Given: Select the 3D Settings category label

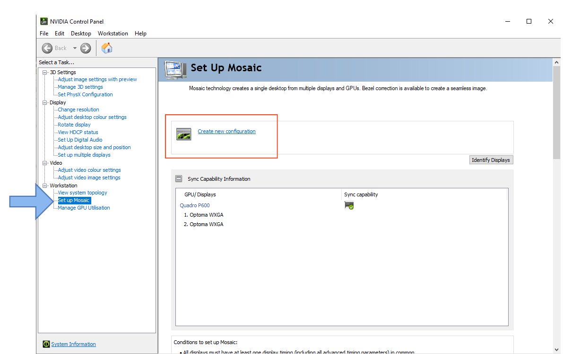Looking at the screenshot, I should tap(63, 72).
